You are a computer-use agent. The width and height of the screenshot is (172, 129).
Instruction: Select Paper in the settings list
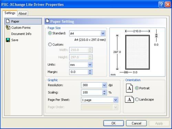23,21
